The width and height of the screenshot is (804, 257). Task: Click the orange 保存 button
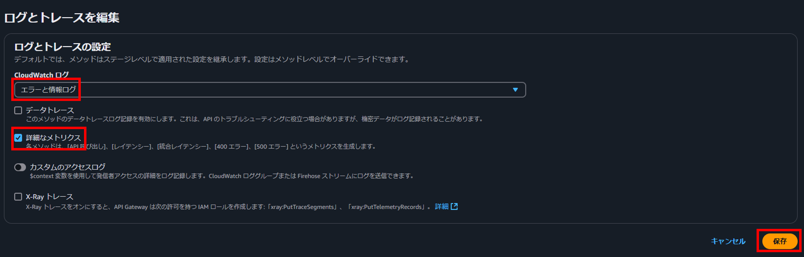(779, 241)
